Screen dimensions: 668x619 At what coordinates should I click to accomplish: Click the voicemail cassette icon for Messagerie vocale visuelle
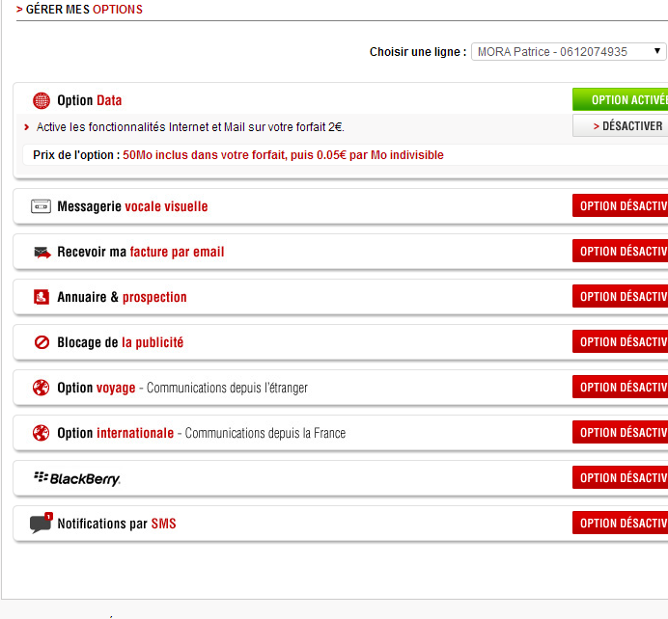click(x=41, y=206)
